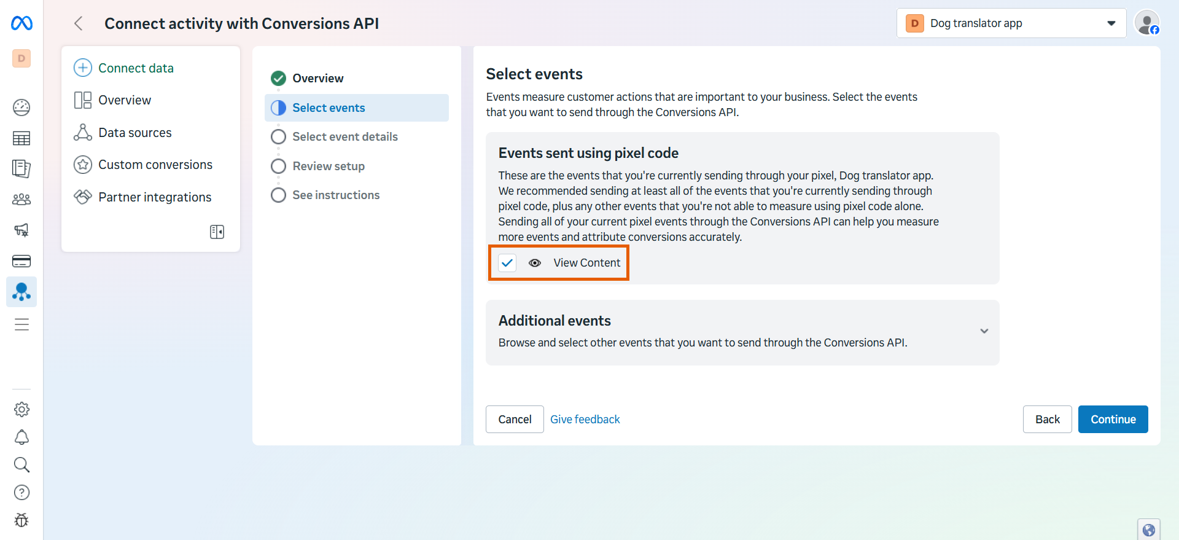
Task: Go to the Select event details step
Action: 345,136
